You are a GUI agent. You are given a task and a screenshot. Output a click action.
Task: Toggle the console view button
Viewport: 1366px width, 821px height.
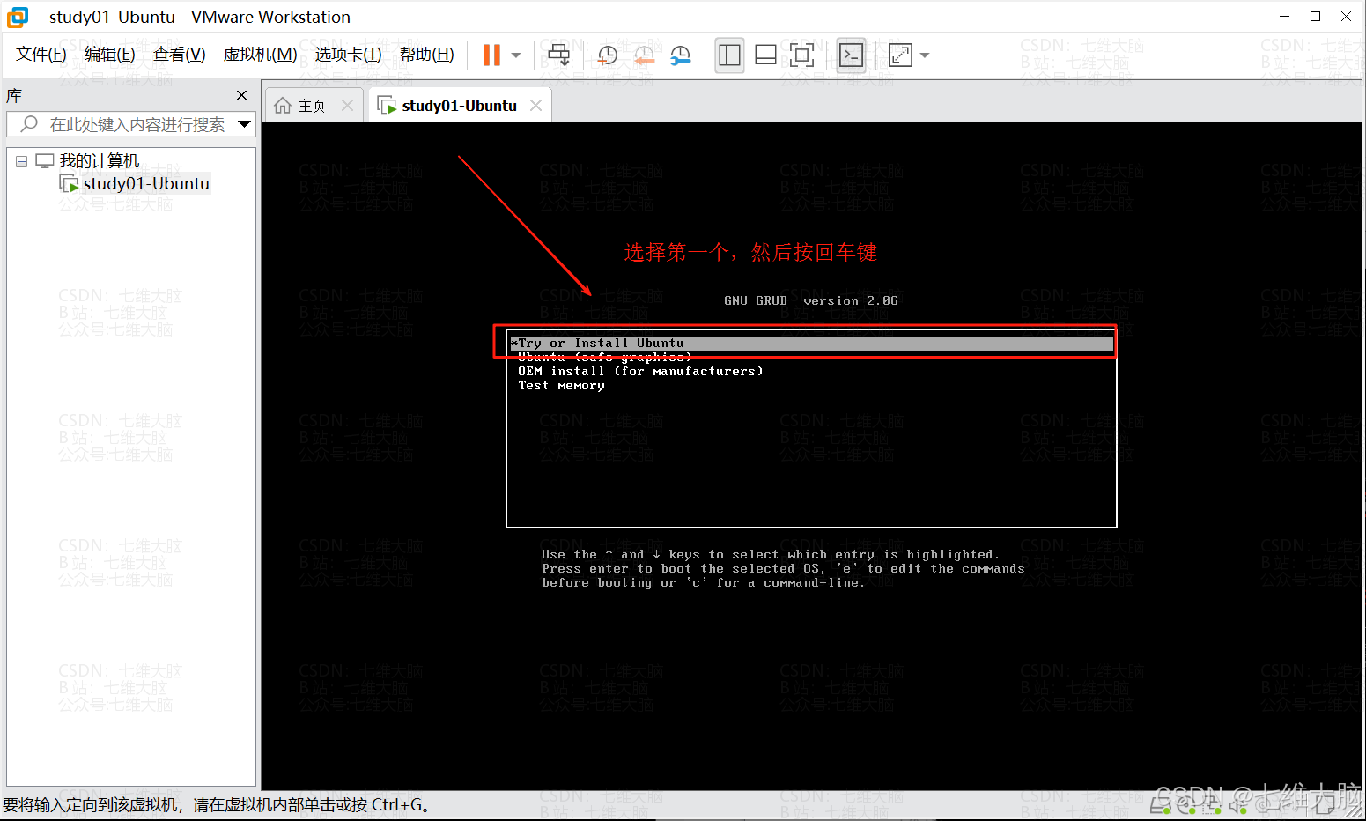point(851,55)
